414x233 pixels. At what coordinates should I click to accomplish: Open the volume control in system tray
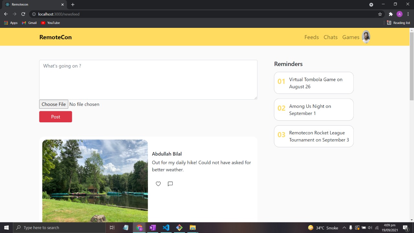[x=370, y=227]
